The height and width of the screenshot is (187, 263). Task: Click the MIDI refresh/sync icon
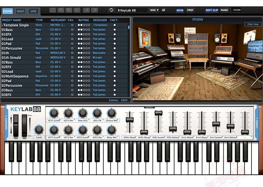click(112, 10)
